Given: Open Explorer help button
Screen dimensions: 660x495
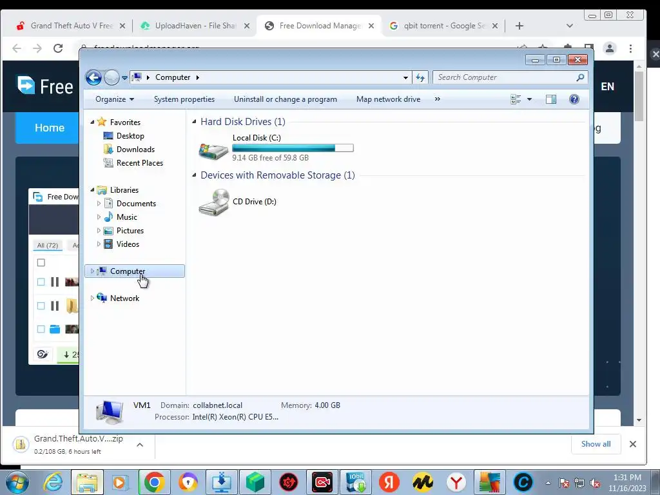Looking at the screenshot, I should tap(574, 99).
